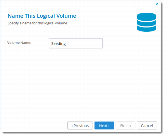Viewport: 165px width, 136px height.
Task: Click the Volume Name label
Action: pos(19,43)
